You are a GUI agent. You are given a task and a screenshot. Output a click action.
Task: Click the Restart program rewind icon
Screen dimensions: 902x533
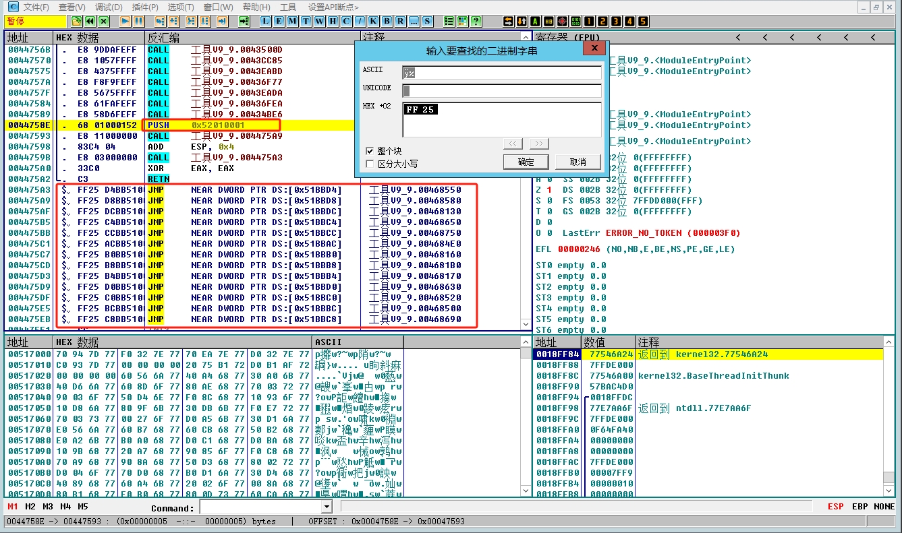(90, 22)
